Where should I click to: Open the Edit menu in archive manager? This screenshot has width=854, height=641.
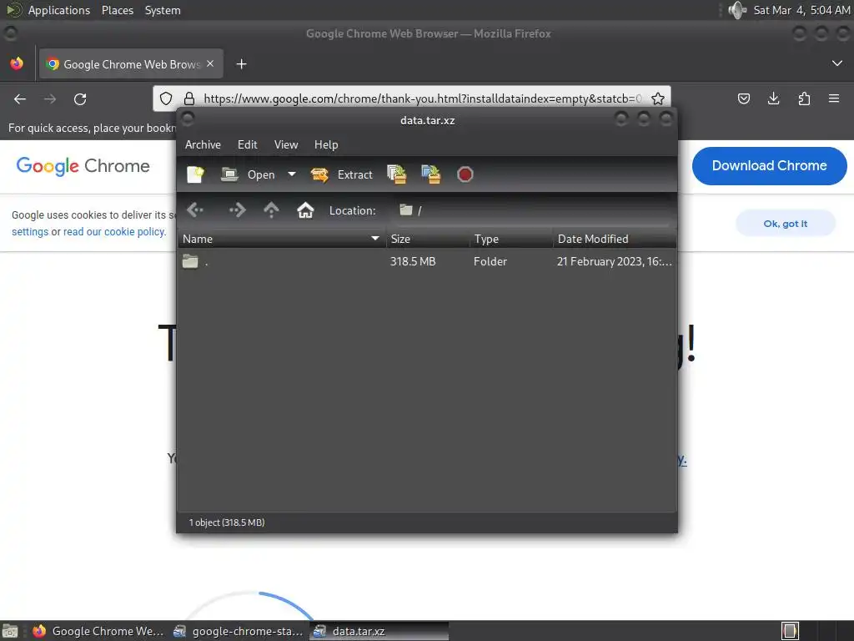pyautogui.click(x=247, y=144)
